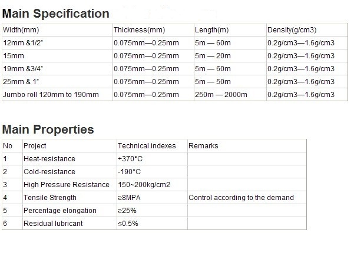354x256 pixels.
Task: Select the -190°C value cell
Action: [129, 172]
